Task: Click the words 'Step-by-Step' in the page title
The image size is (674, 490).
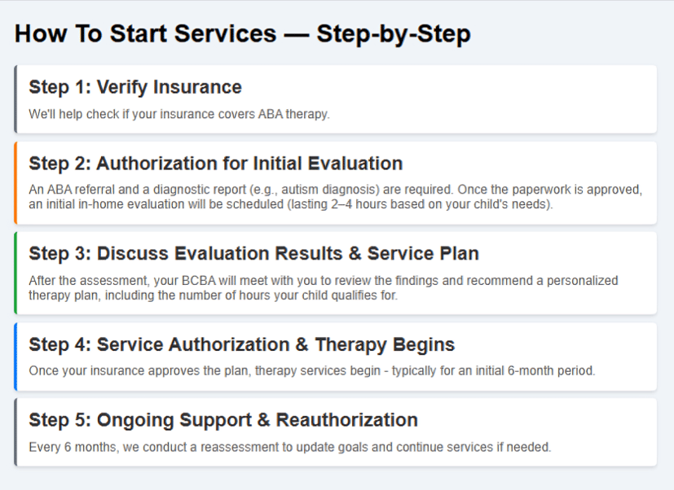Action: (x=394, y=34)
